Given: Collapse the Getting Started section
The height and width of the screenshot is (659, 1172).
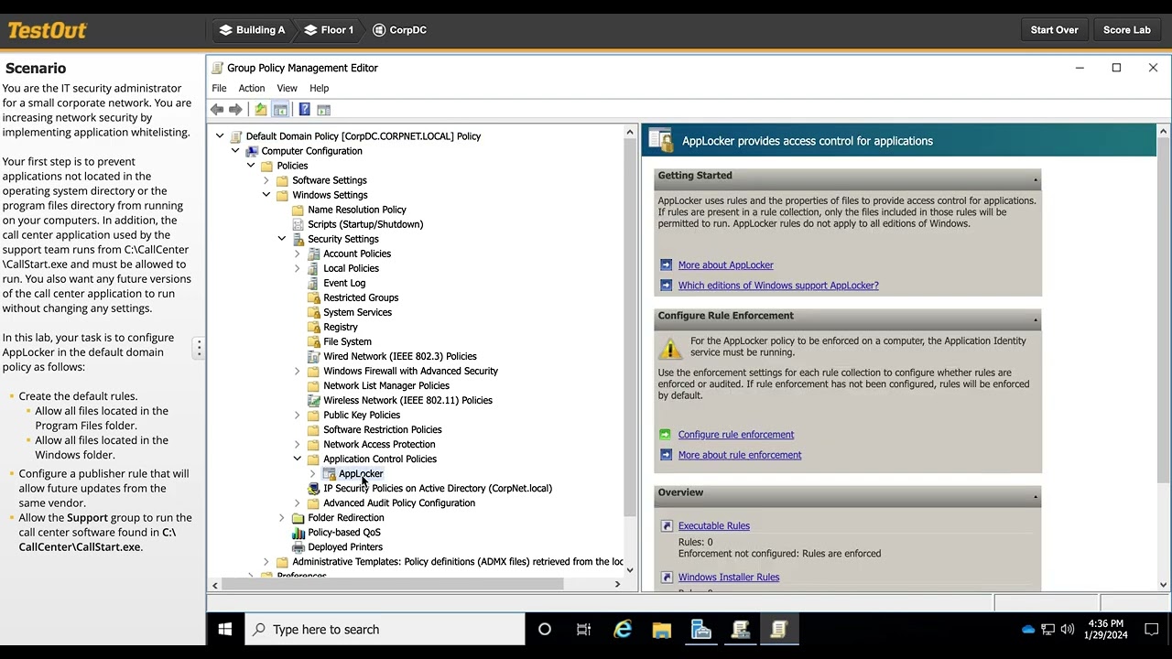Looking at the screenshot, I should 1036,179.
